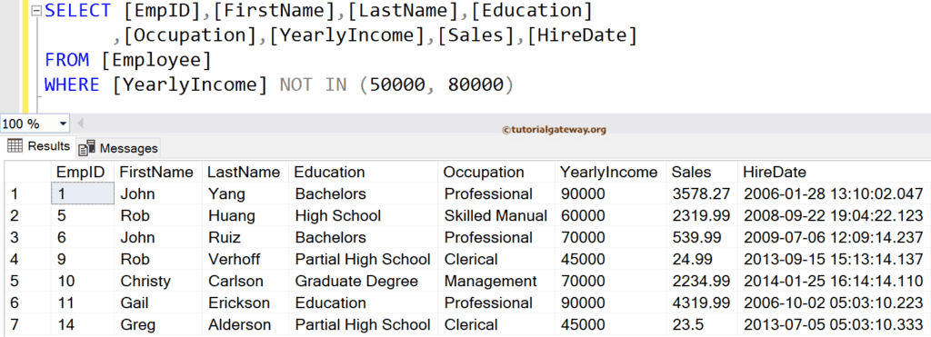Place cursor on value 80000 in the query

coord(476,84)
